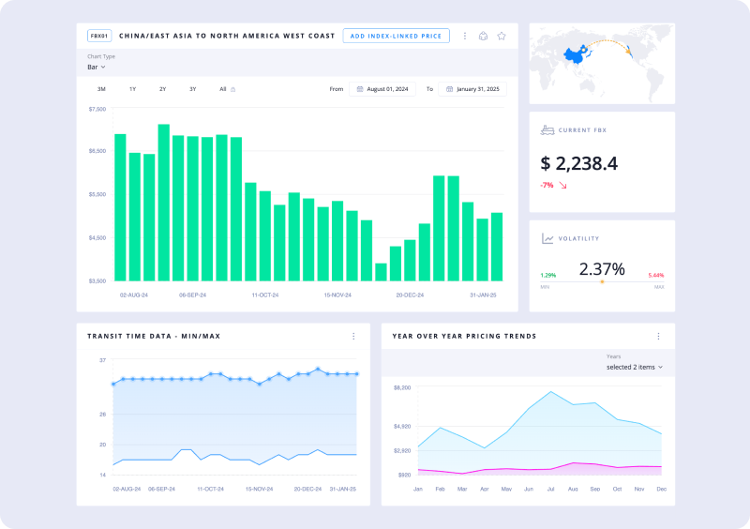Click the FBX01 index badge

click(99, 36)
